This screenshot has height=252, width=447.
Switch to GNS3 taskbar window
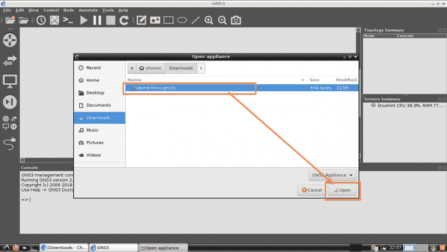(113, 248)
